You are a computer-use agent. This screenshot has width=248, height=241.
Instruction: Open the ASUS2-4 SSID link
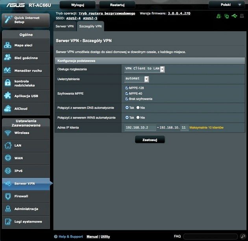73,18
